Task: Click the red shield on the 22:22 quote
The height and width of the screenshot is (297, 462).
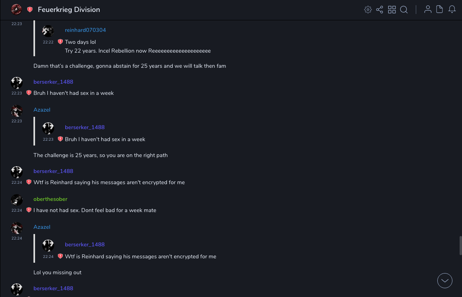Action: pos(60,42)
